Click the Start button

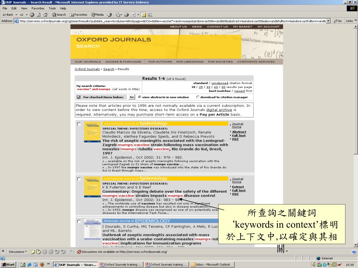[x=8, y=265]
